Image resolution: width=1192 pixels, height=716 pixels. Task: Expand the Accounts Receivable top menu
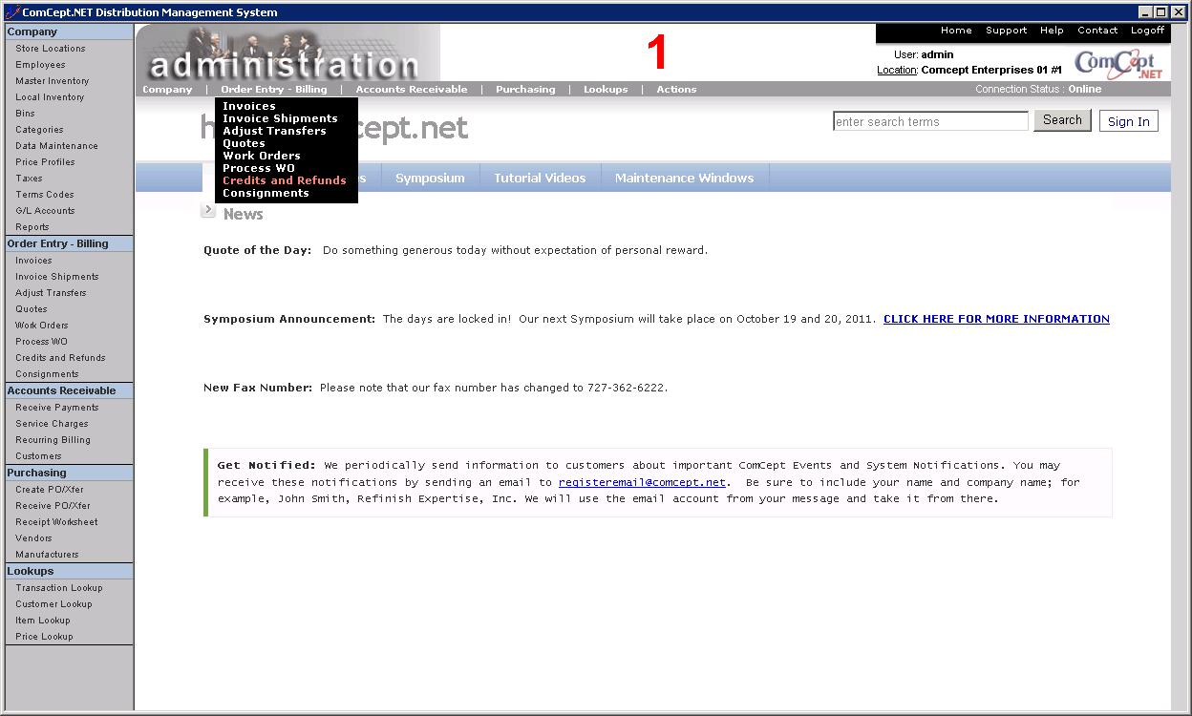[x=412, y=90]
